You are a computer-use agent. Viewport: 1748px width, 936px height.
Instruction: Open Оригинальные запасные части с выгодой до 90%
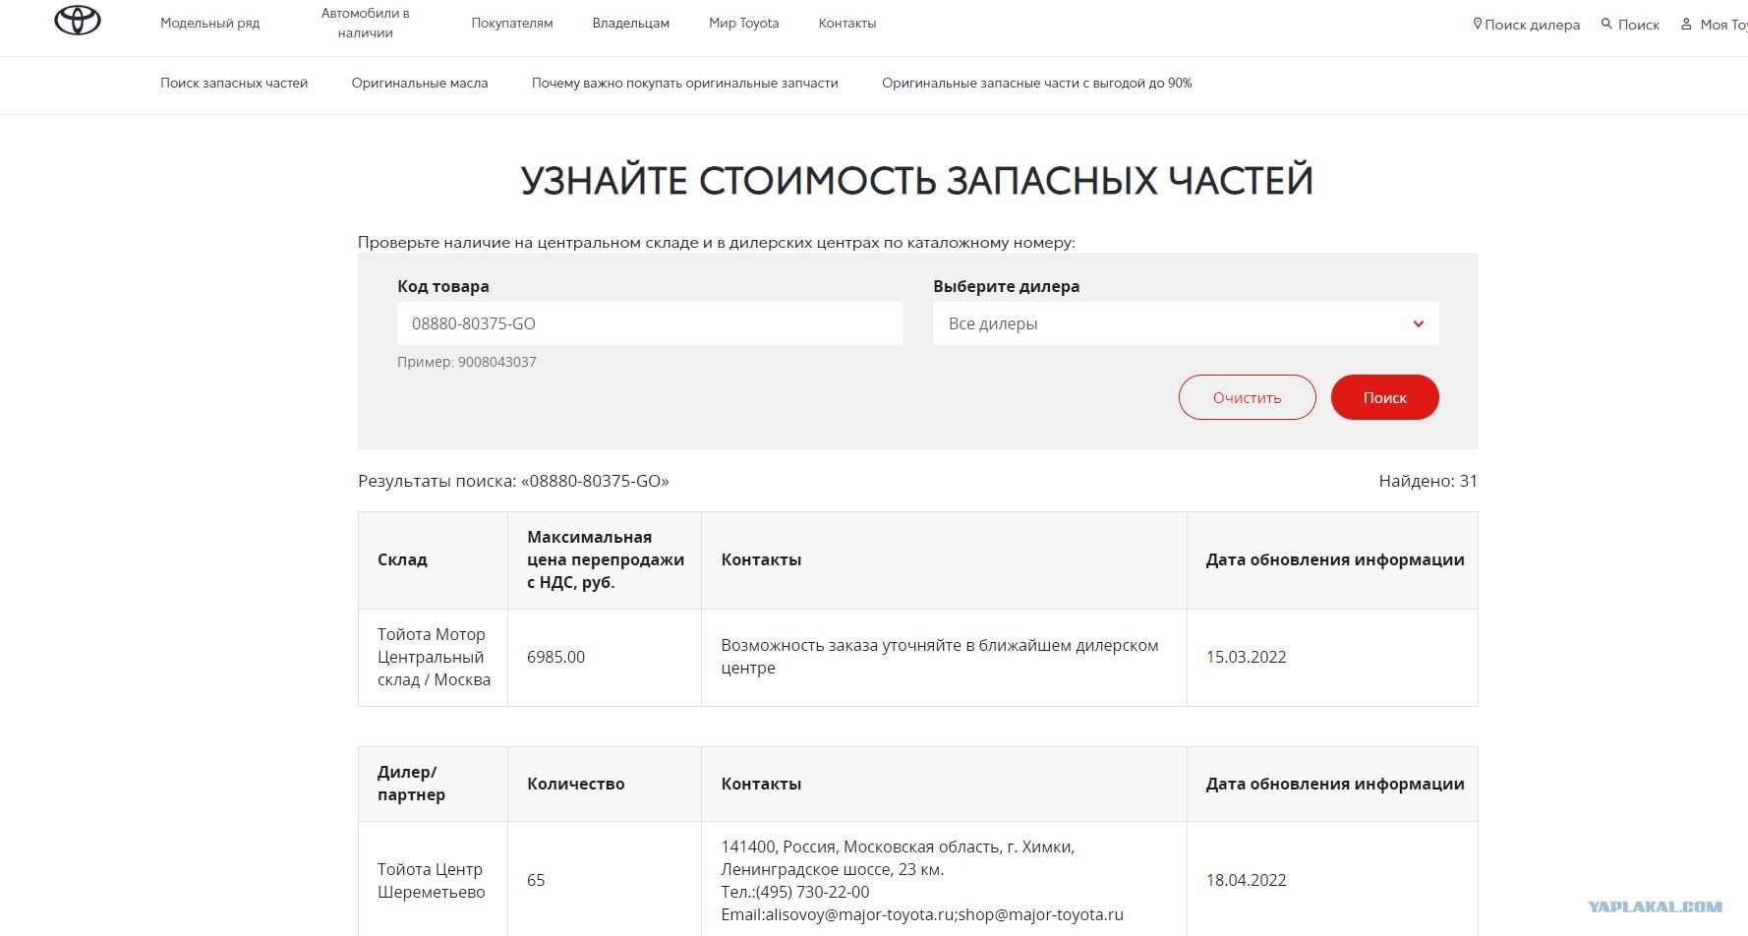click(1037, 84)
